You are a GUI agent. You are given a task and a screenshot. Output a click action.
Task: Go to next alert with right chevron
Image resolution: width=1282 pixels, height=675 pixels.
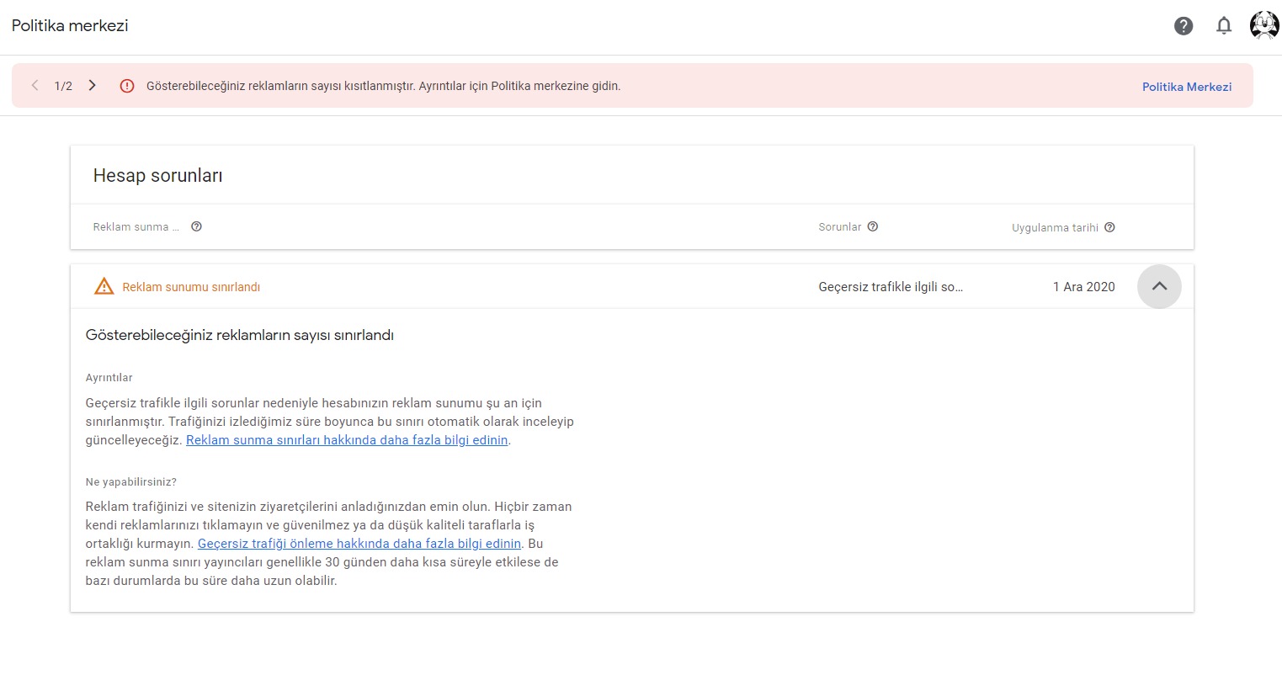pyautogui.click(x=93, y=86)
